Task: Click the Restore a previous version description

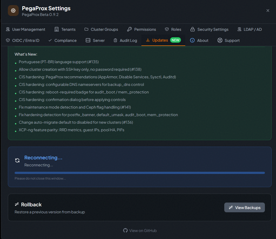Action: [50, 212]
